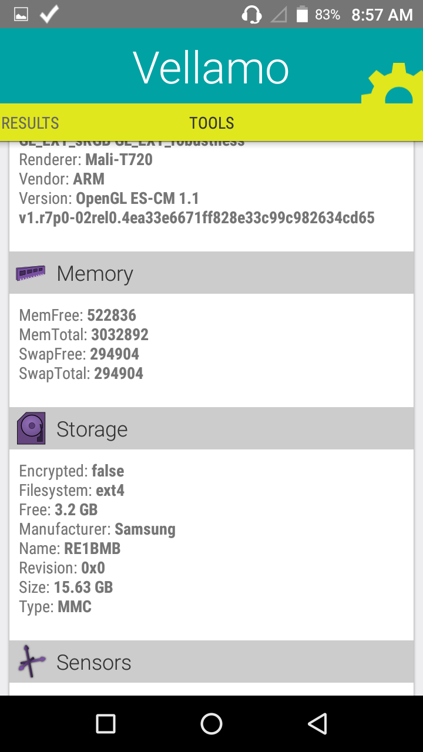Screen dimensions: 423x752
Task: Tap the Renderer Mali-T720 line
Action: tap(86, 159)
